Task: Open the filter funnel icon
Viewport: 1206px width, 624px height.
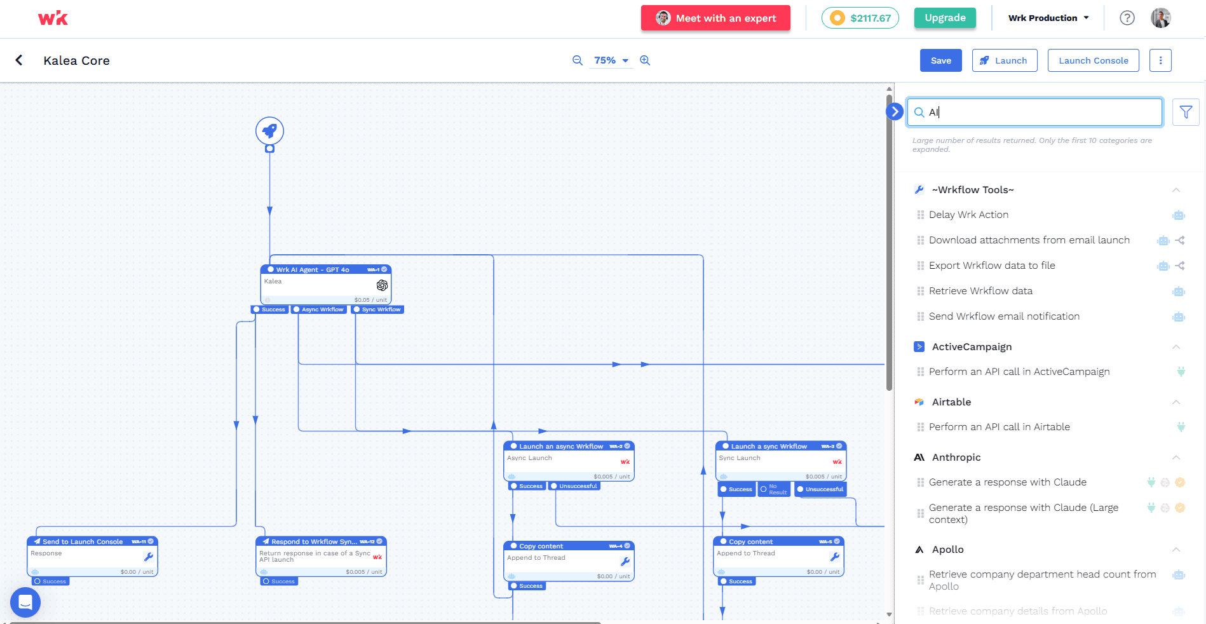Action: click(x=1186, y=112)
